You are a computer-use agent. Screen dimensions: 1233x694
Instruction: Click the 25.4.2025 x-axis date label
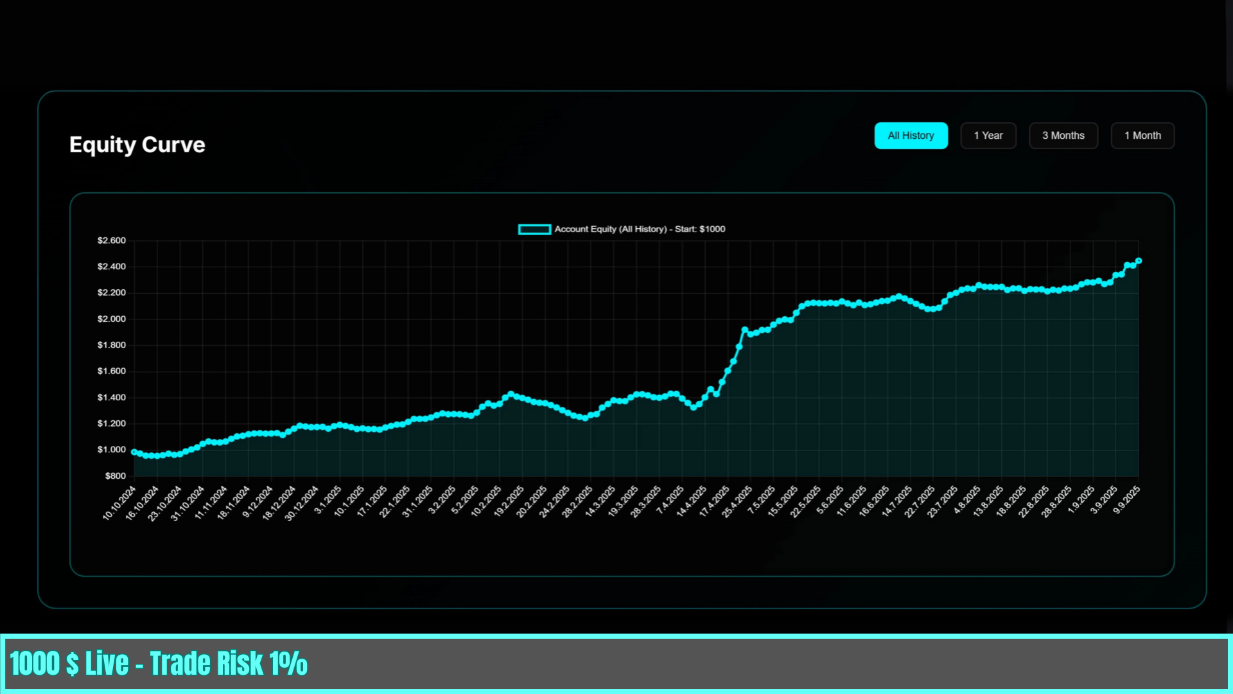[x=737, y=501]
